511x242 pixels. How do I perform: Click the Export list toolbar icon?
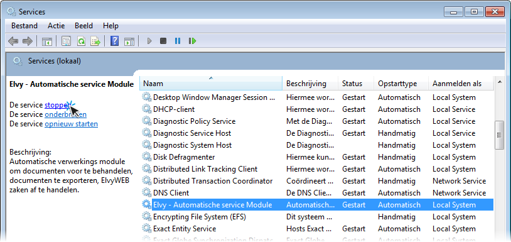click(x=95, y=41)
